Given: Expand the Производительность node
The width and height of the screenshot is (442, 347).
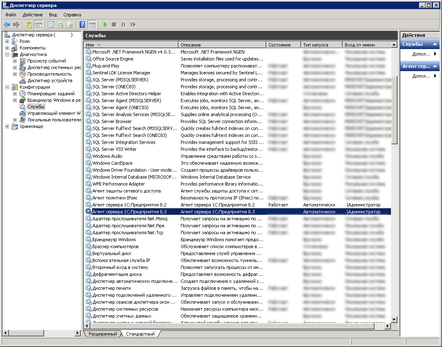Looking at the screenshot, I should point(15,74).
